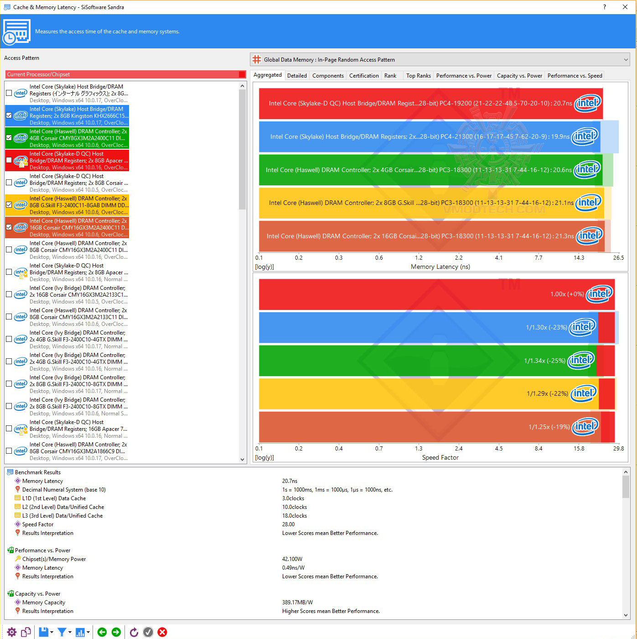Viewport: 637px width, 639px height.
Task: Open the Options gear icon in bottom toolbar
Action: tap(12, 632)
